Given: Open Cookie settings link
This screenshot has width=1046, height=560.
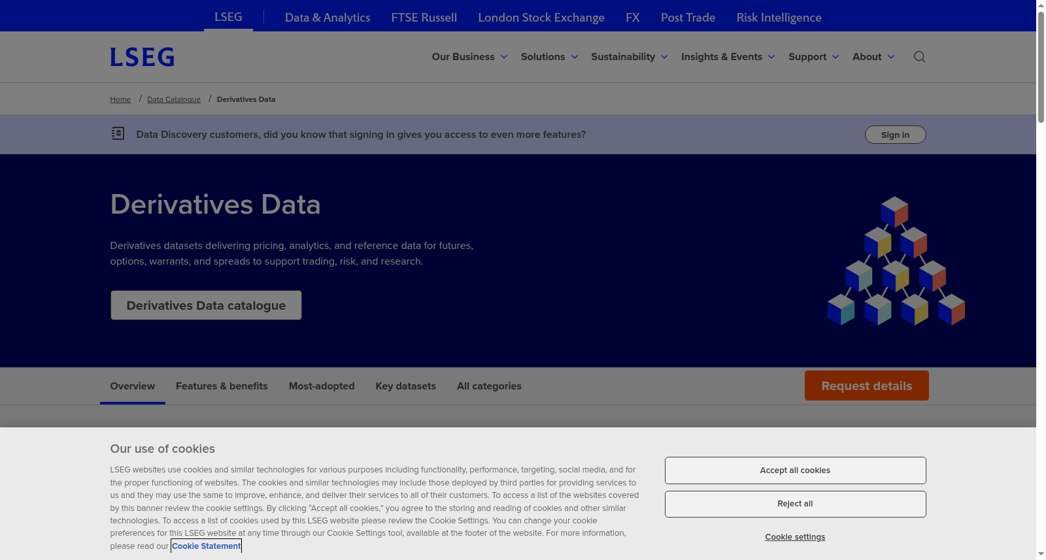Looking at the screenshot, I should click(x=795, y=537).
